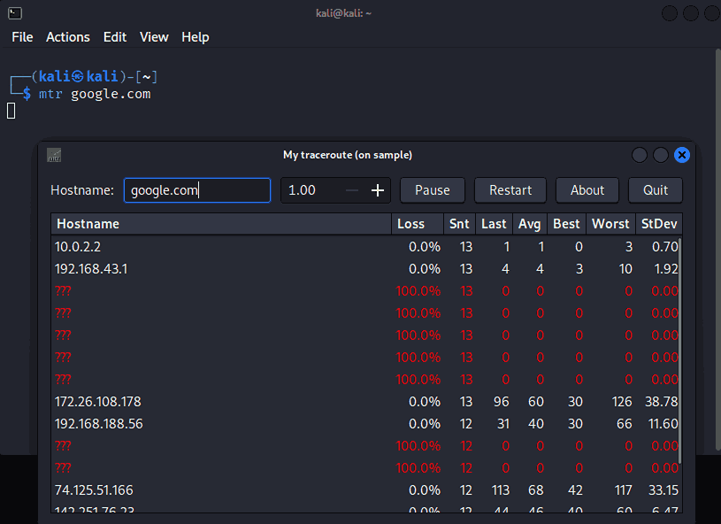
Task: Click the Hostname input field
Action: [x=196, y=190]
